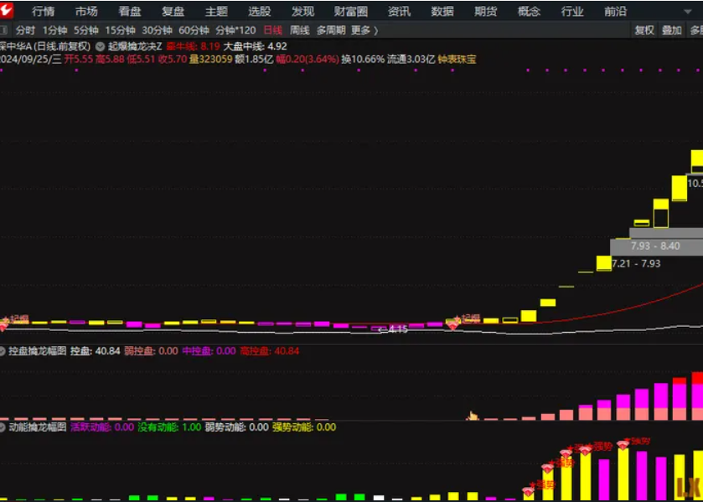This screenshot has width=703, height=502.
Task: Open the 多图 multi-chart view
Action: [699, 31]
